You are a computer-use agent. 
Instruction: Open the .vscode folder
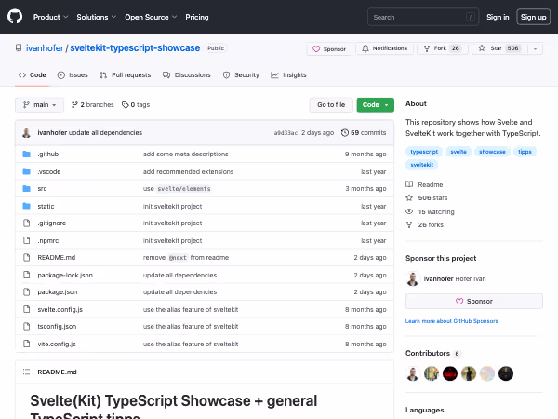[x=49, y=171]
